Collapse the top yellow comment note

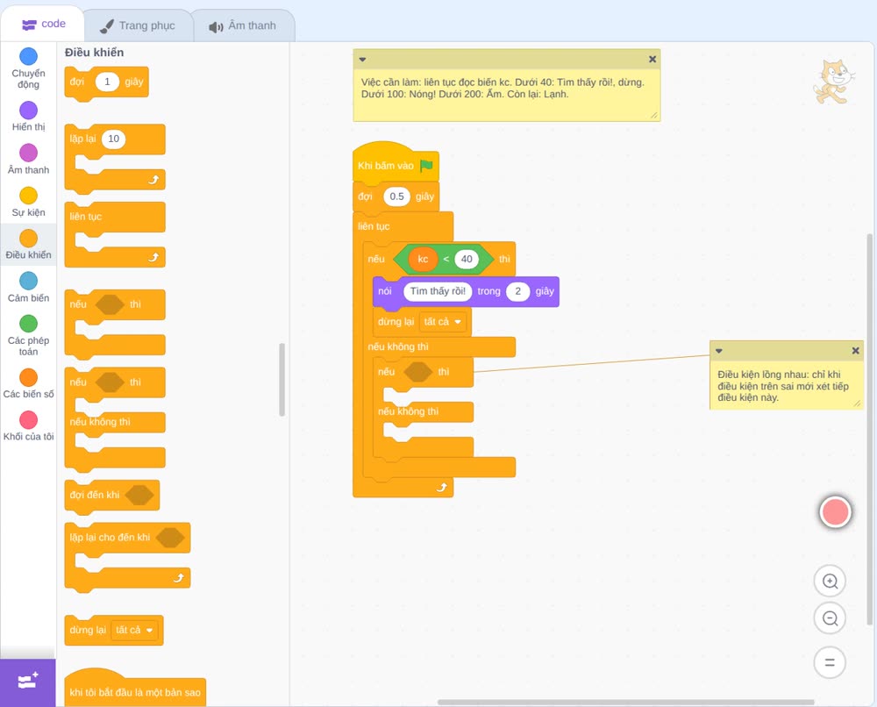(x=362, y=60)
